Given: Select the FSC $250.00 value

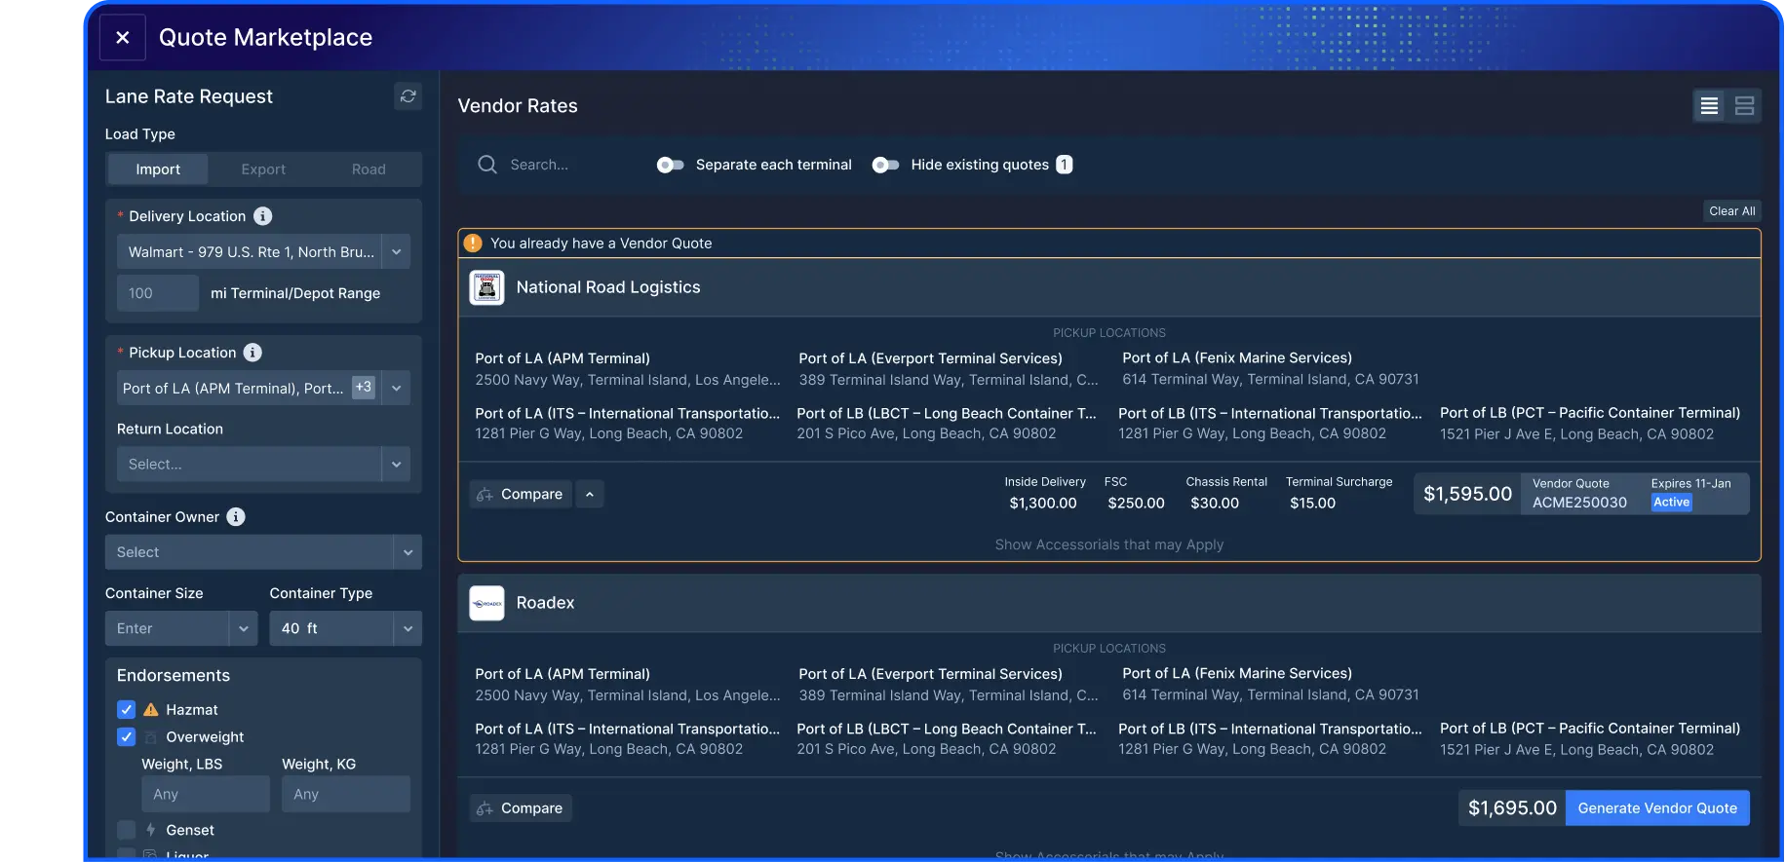Looking at the screenshot, I should [1136, 504].
